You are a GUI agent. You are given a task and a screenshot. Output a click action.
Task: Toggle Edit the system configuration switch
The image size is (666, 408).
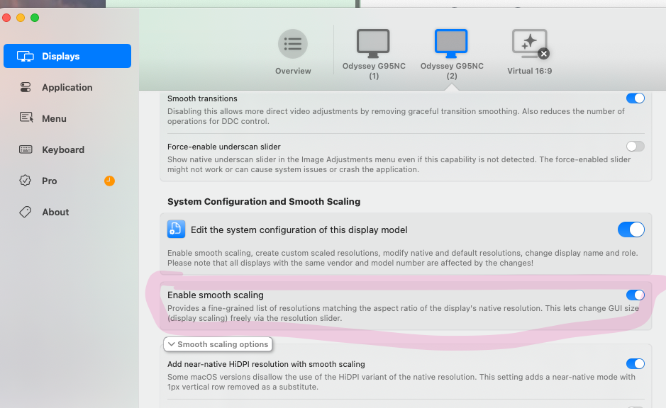(631, 229)
